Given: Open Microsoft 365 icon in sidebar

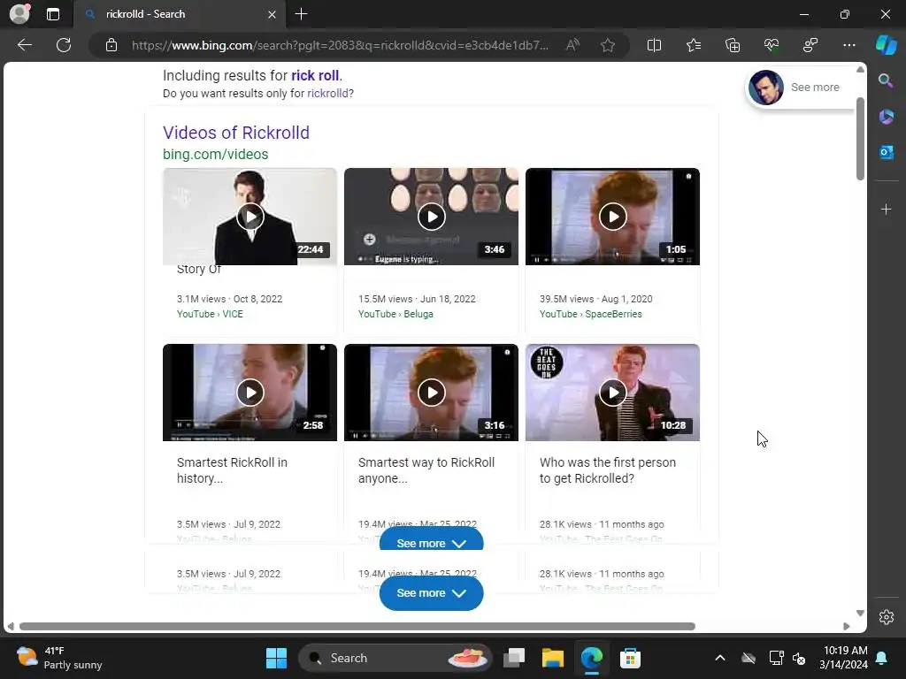Looking at the screenshot, I should point(886,117).
